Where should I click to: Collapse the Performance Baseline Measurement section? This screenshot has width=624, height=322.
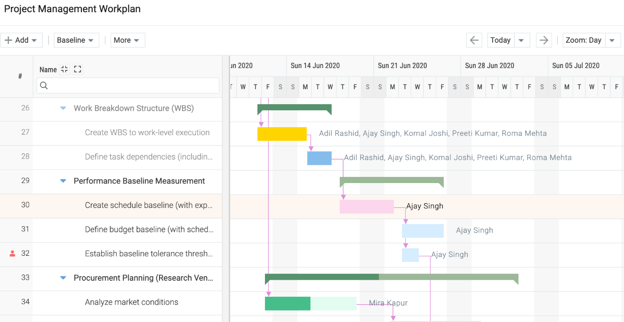click(63, 182)
